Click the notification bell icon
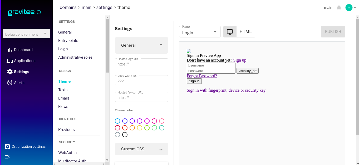Image resolution: width=359 pixels, height=165 pixels. 339,7
